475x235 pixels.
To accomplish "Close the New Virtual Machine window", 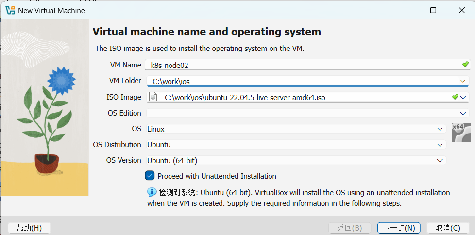I will coord(462,10).
